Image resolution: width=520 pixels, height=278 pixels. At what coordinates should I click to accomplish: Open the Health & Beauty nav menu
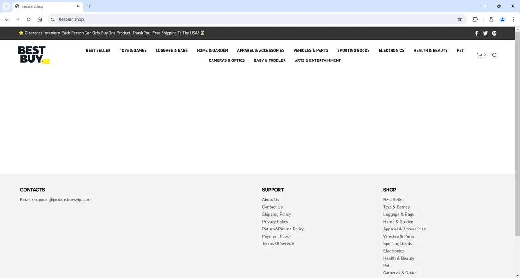coord(430,50)
